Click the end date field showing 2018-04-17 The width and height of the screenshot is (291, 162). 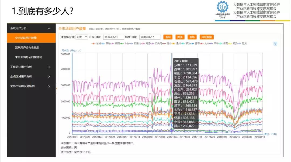[150, 37]
